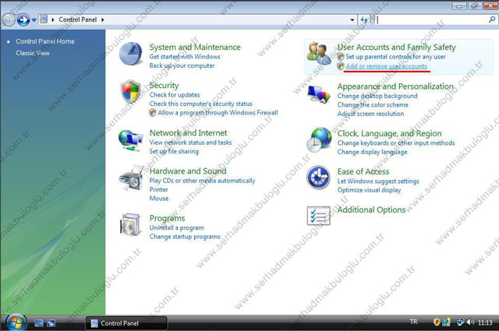
Task: Click the Back navigation arrow button
Action: [x=9, y=19]
